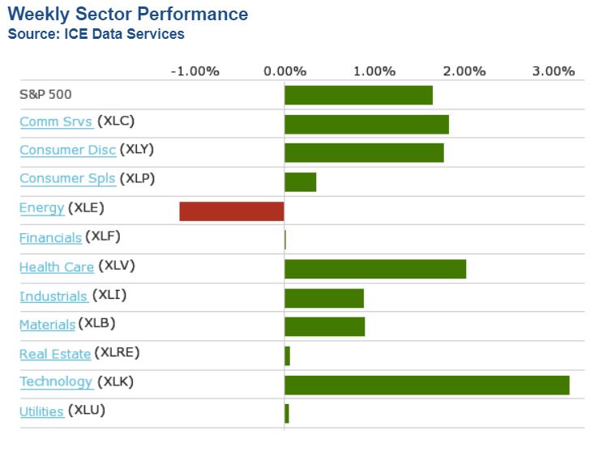Click the Health Care link

57,267
